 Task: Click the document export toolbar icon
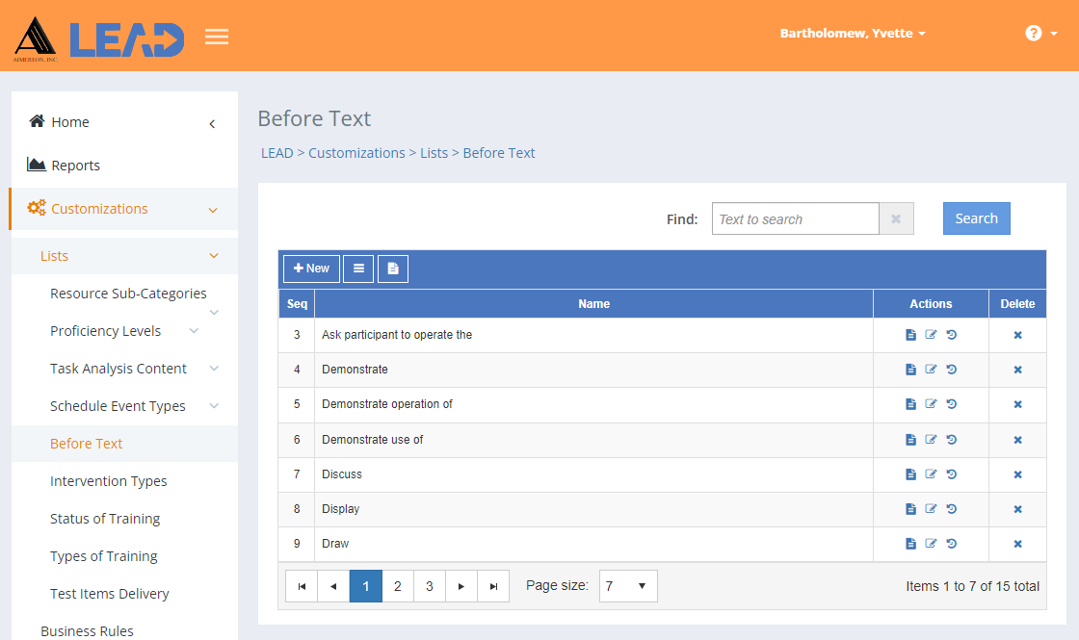point(393,269)
